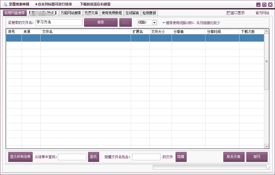Open the 官方网站 link
The height and width of the screenshot is (175, 275).
pyautogui.click(x=262, y=13)
